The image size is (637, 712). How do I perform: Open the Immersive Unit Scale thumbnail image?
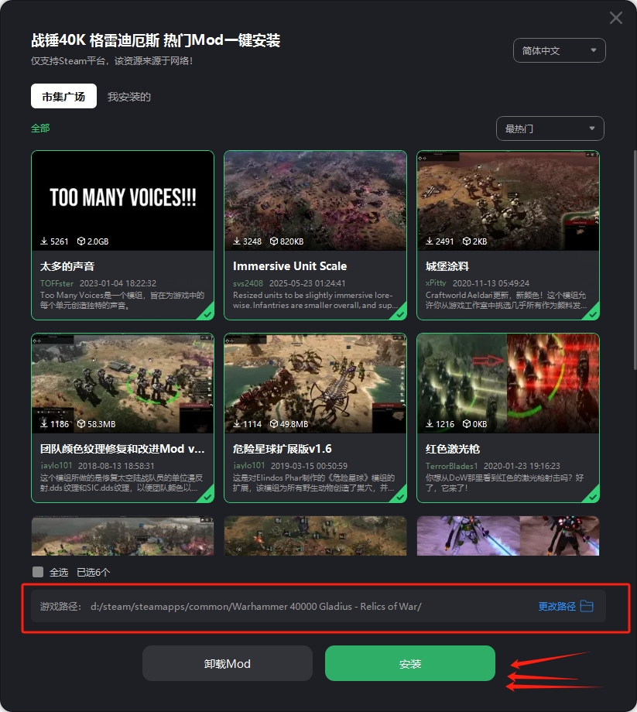pos(315,200)
